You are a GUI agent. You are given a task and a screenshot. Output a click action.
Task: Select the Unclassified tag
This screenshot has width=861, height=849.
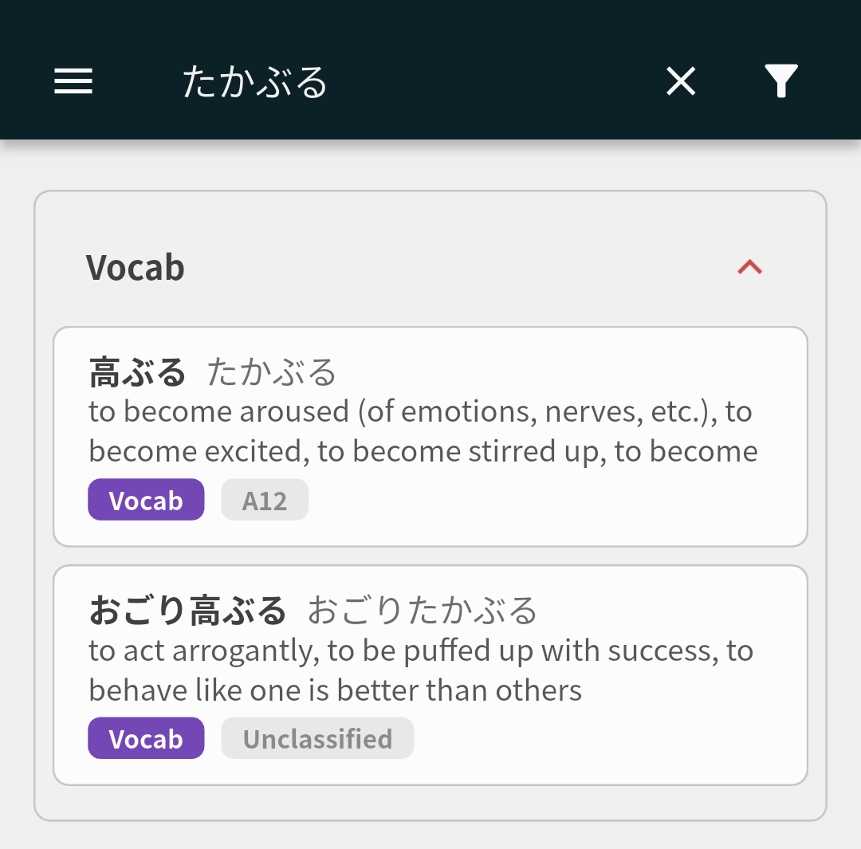click(317, 738)
